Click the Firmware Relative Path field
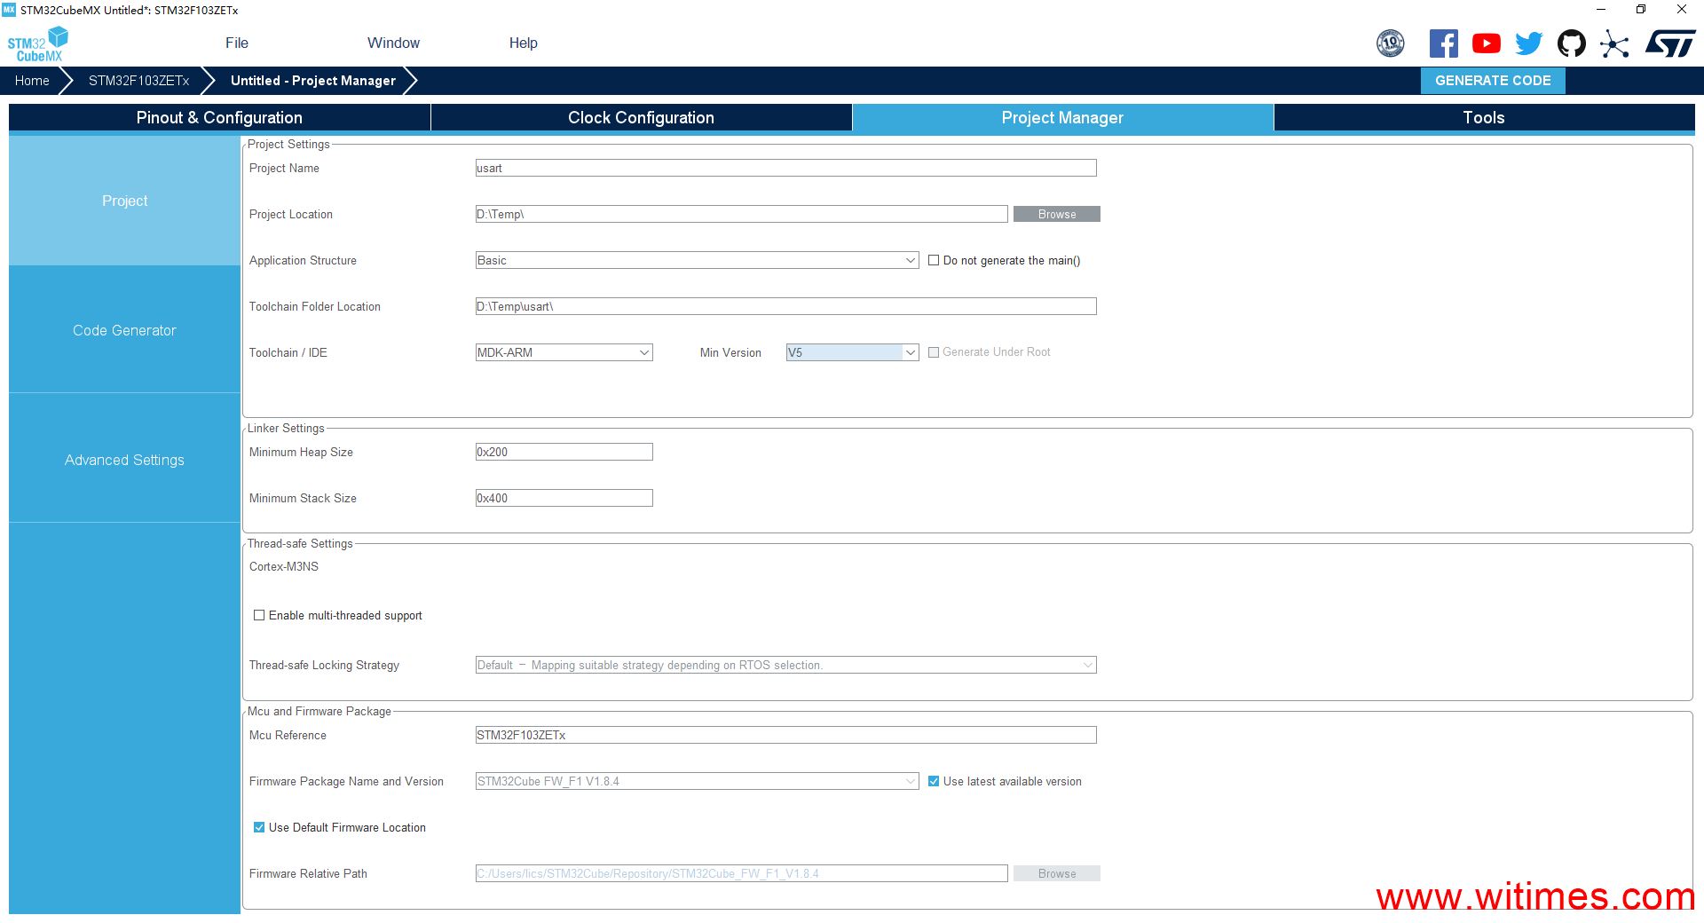 (741, 873)
